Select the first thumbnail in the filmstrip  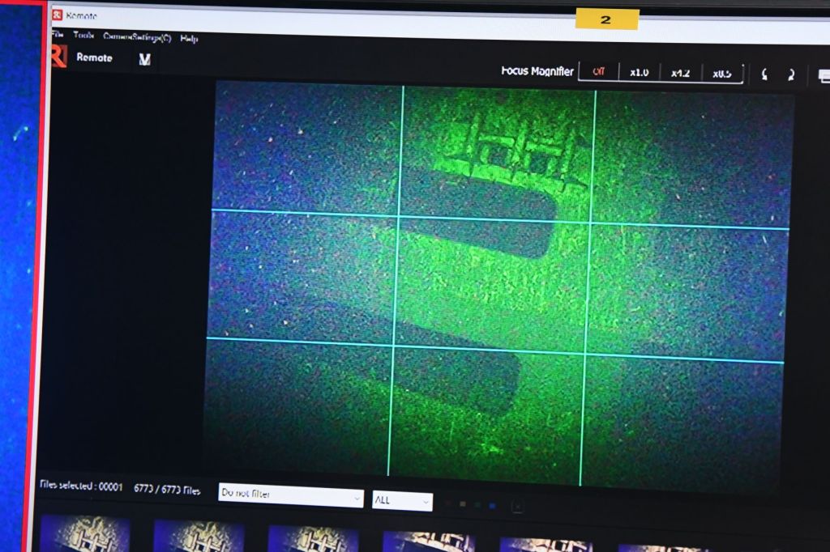point(84,534)
